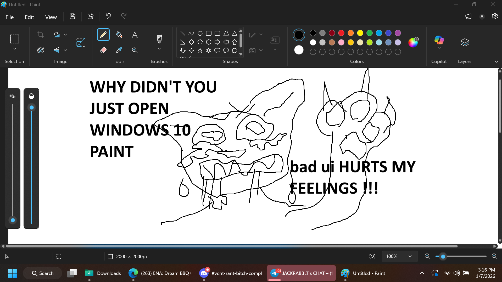Open the 100% zoom level dropdown
This screenshot has height=282, width=502.
coord(399,256)
